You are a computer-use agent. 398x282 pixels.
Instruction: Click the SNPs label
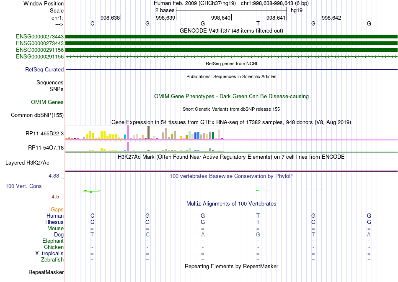(x=57, y=89)
